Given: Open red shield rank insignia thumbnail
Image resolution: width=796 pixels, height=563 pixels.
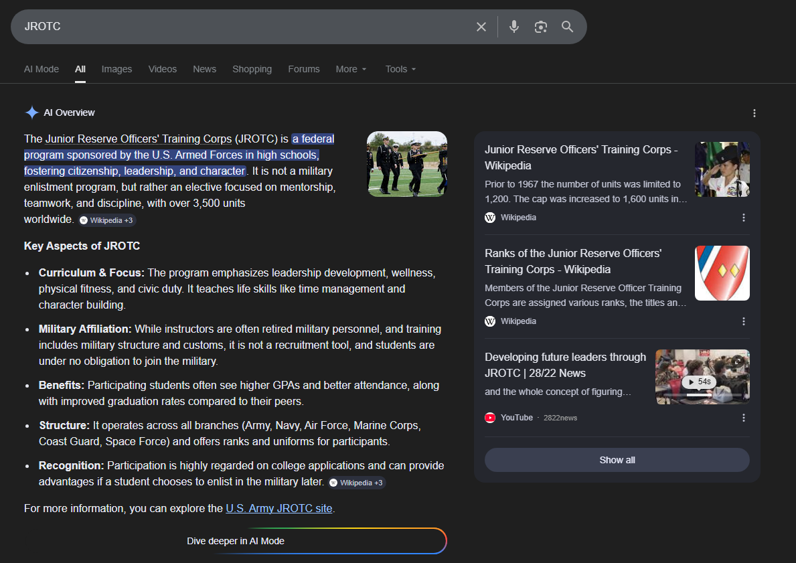Looking at the screenshot, I should 722,273.
